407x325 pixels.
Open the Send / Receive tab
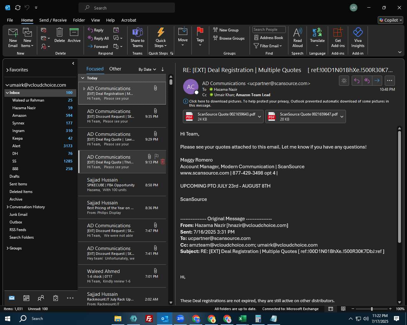point(53,20)
